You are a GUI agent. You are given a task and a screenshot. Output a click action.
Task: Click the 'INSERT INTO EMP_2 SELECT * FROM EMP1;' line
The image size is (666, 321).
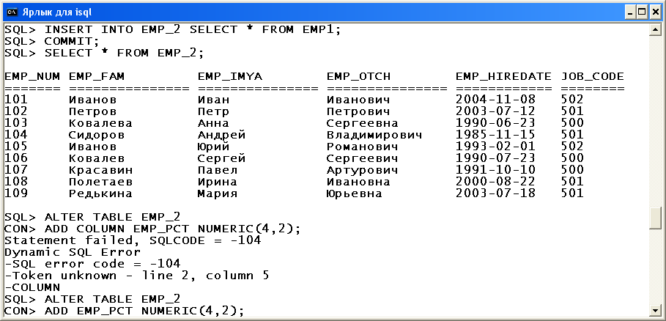[x=173, y=30]
